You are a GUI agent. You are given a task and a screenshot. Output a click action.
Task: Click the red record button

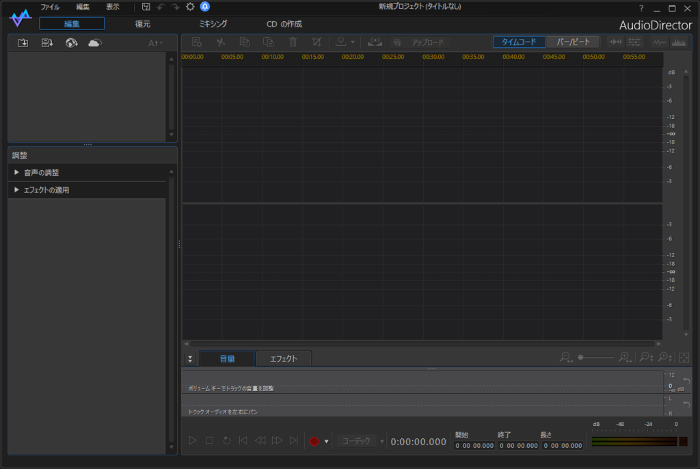coord(314,441)
